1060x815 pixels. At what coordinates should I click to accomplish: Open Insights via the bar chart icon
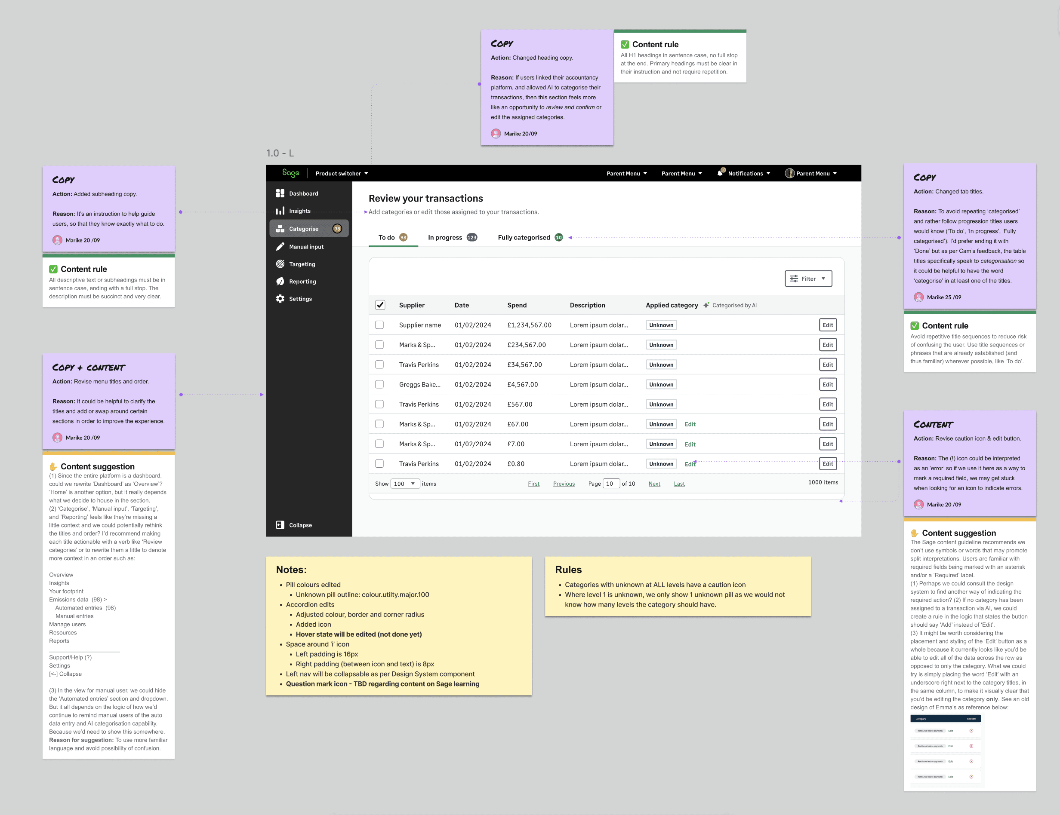280,211
